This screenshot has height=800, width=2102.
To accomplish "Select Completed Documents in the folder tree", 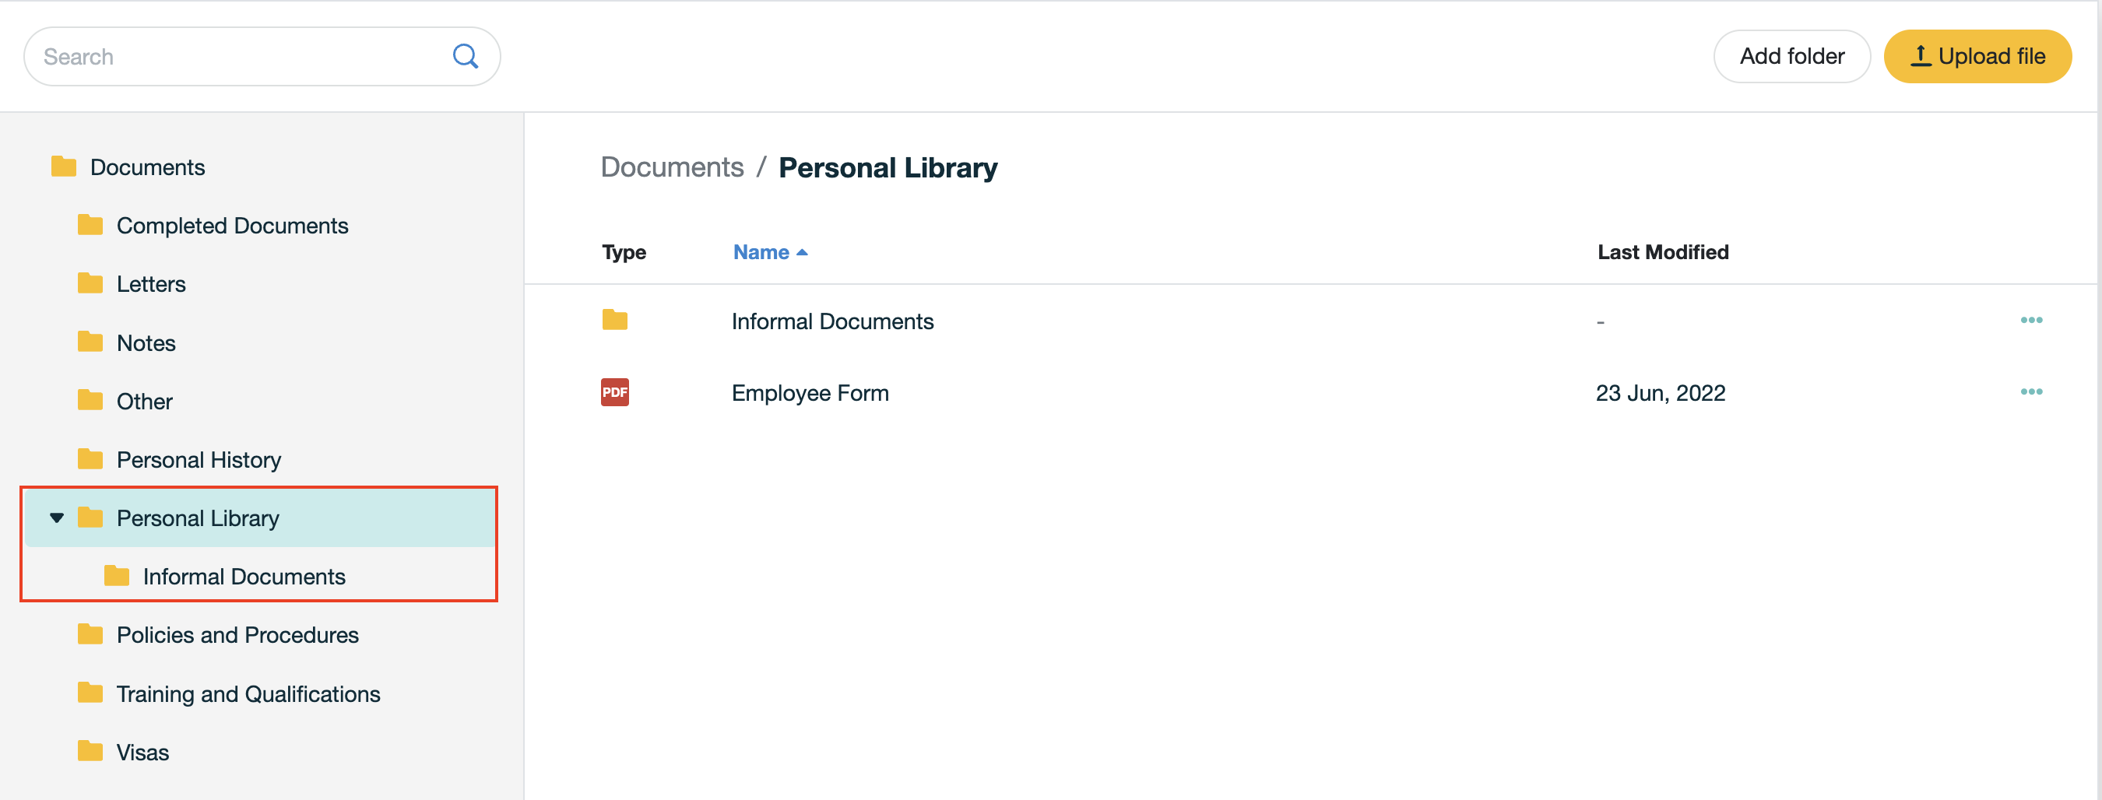I will pyautogui.click(x=233, y=225).
